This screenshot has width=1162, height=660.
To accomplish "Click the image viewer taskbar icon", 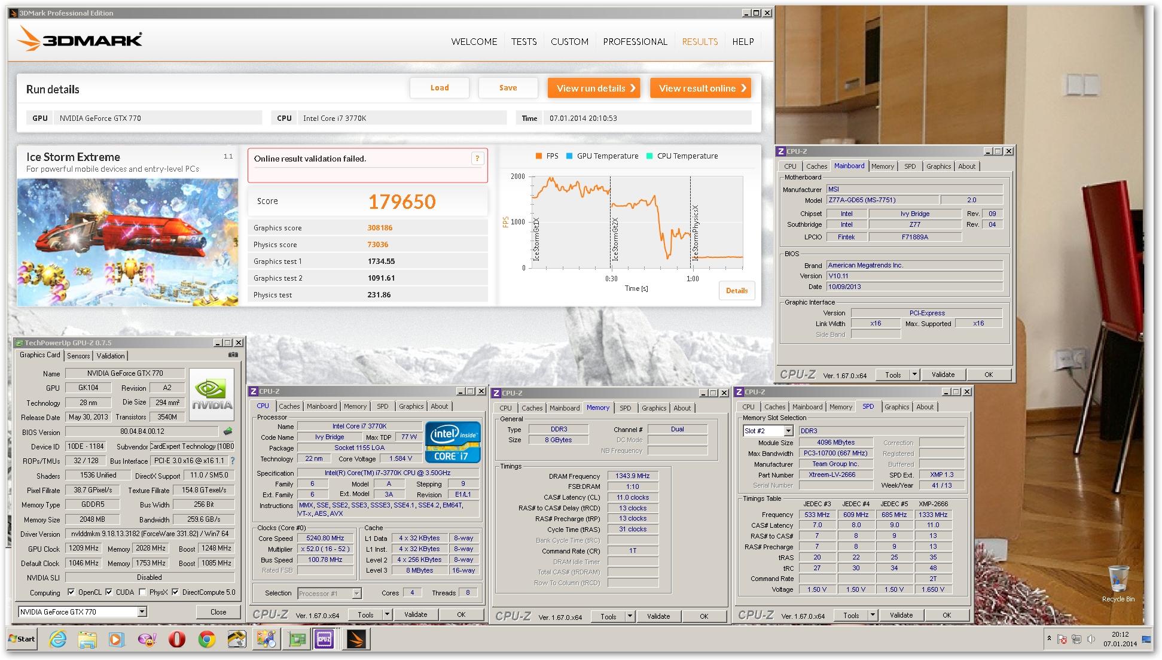I will [x=266, y=640].
